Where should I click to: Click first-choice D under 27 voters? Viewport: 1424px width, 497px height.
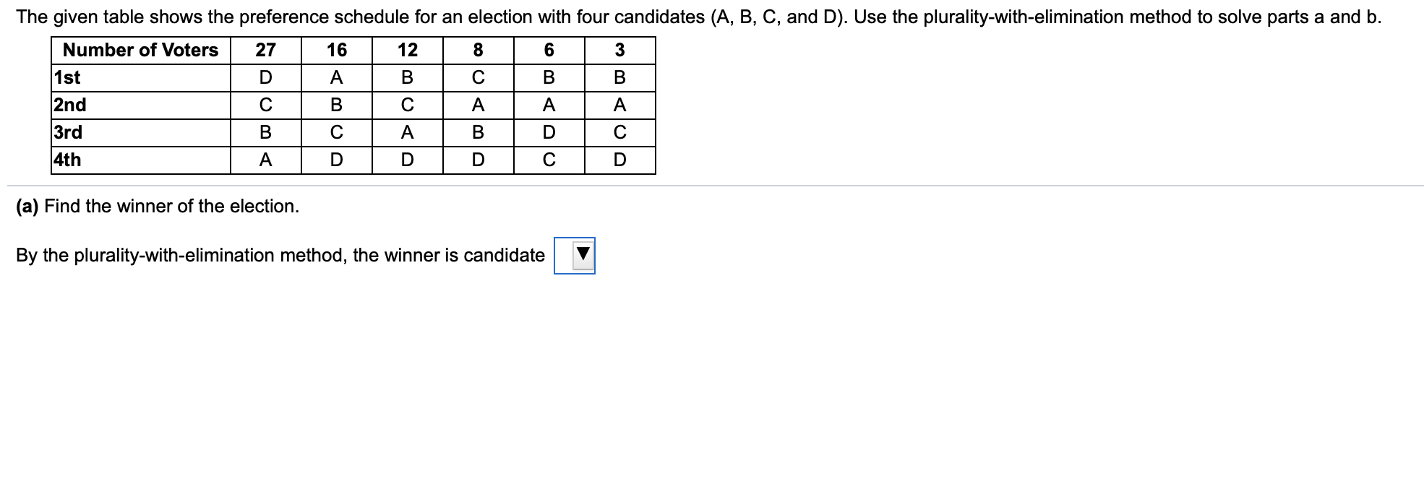266,78
